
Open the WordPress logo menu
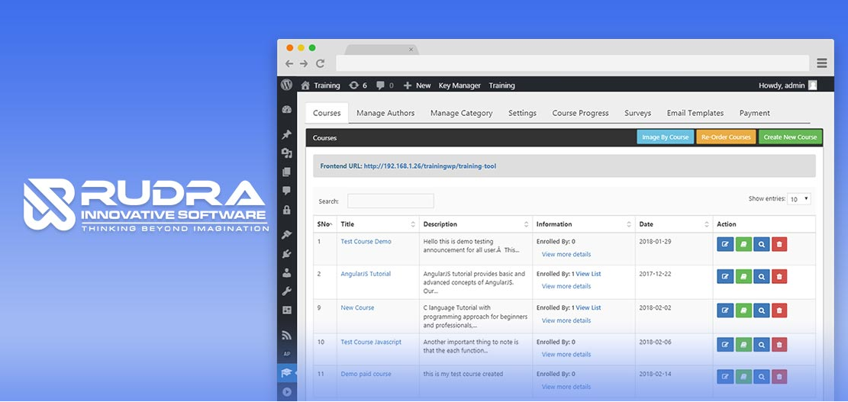[x=287, y=85]
